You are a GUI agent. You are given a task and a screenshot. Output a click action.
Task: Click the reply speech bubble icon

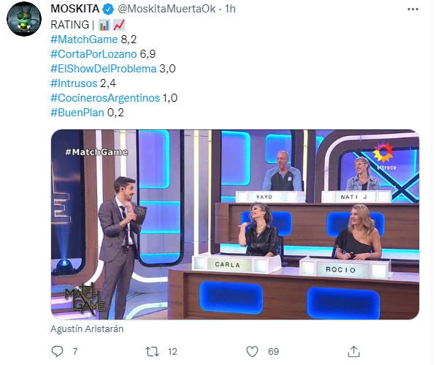point(57,351)
